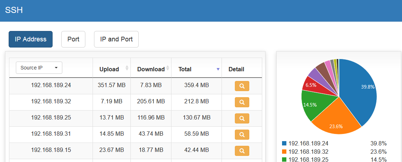Open detail search for 192.168.189.24

(x=242, y=86)
